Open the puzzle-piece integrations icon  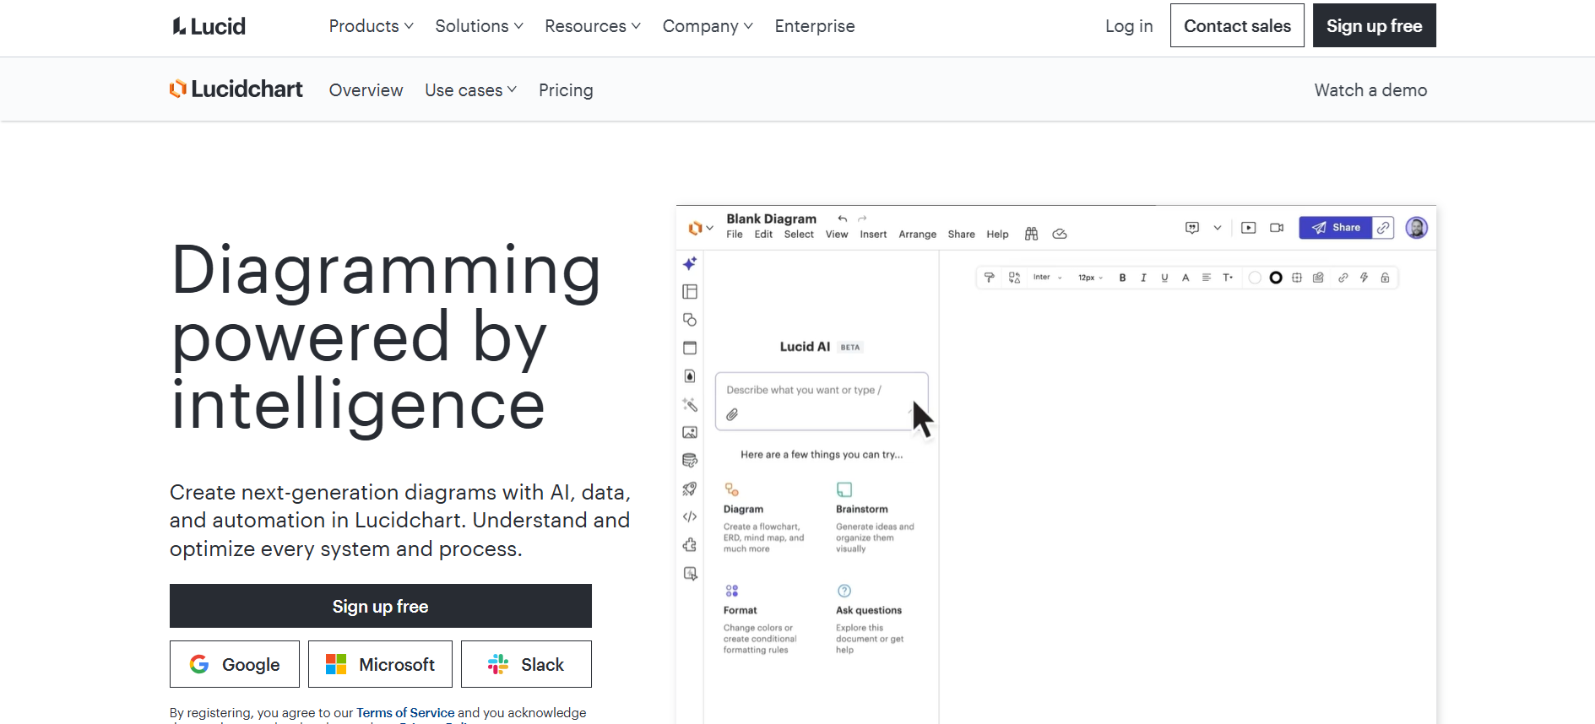coord(690,545)
